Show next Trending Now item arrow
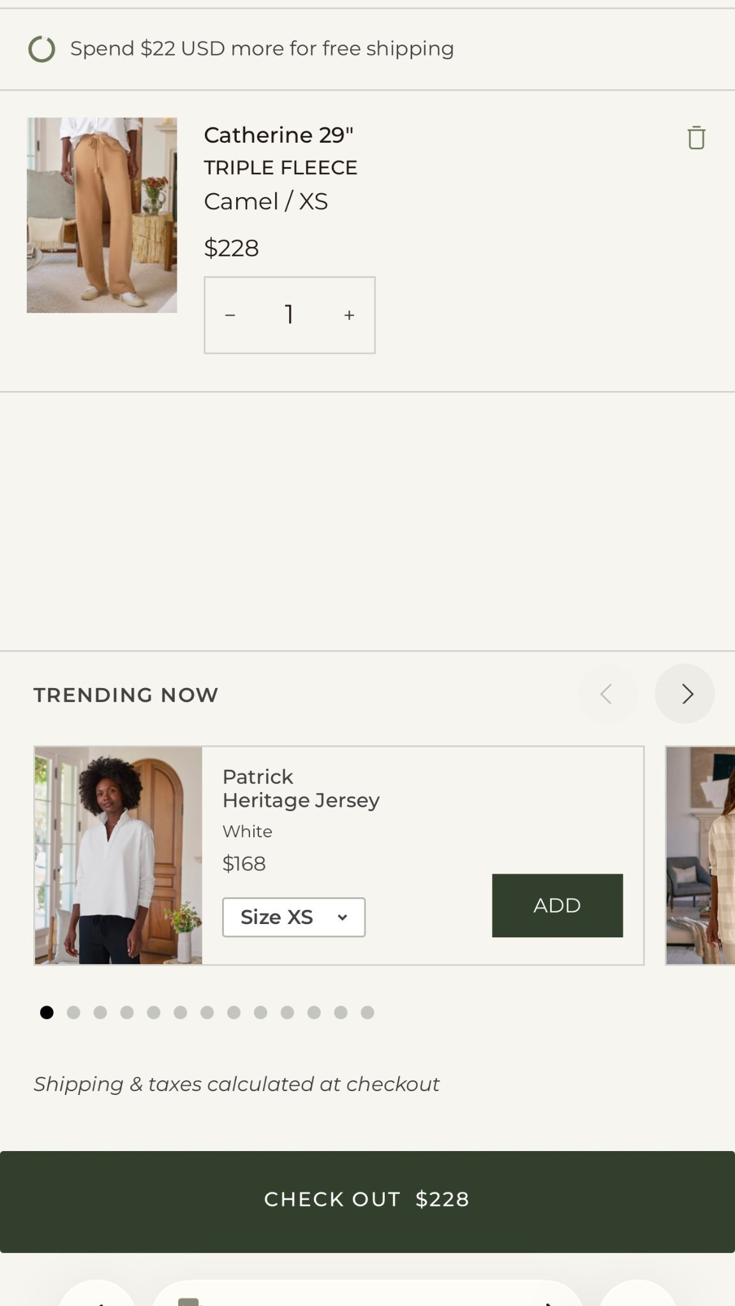735x1306 pixels. 685,694
